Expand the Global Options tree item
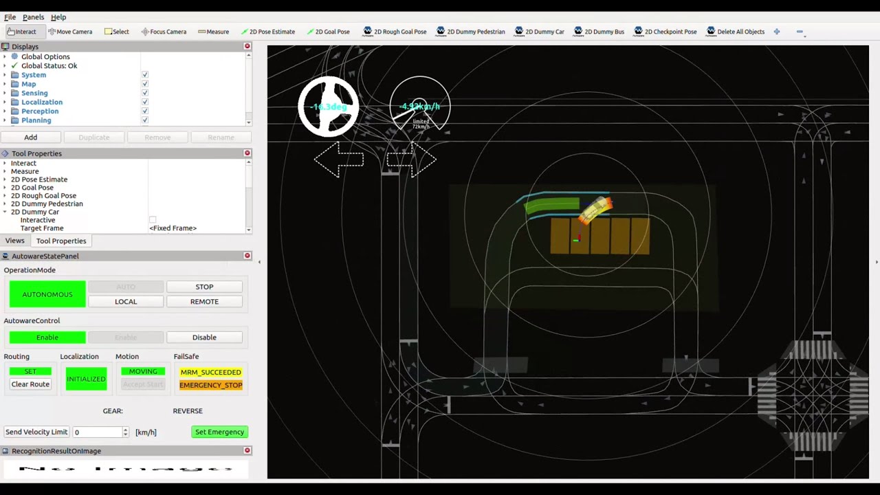The height and width of the screenshot is (495, 880). 5,56
